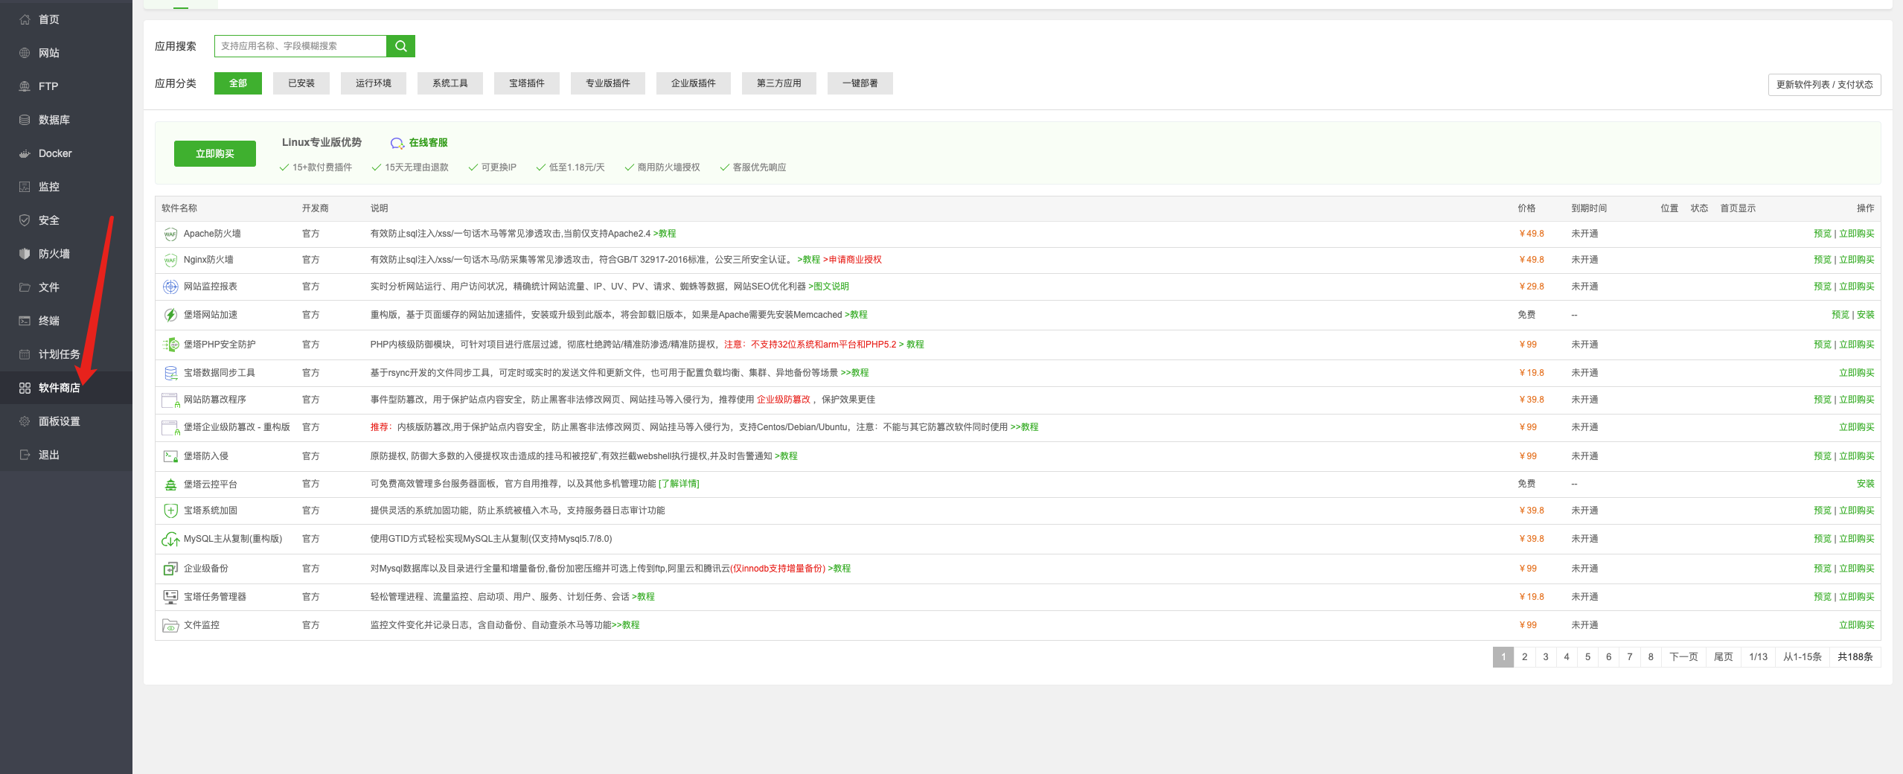Screen dimensions: 1903x774
Task: Click the 立即购买 purchase button
Action: 214,153
